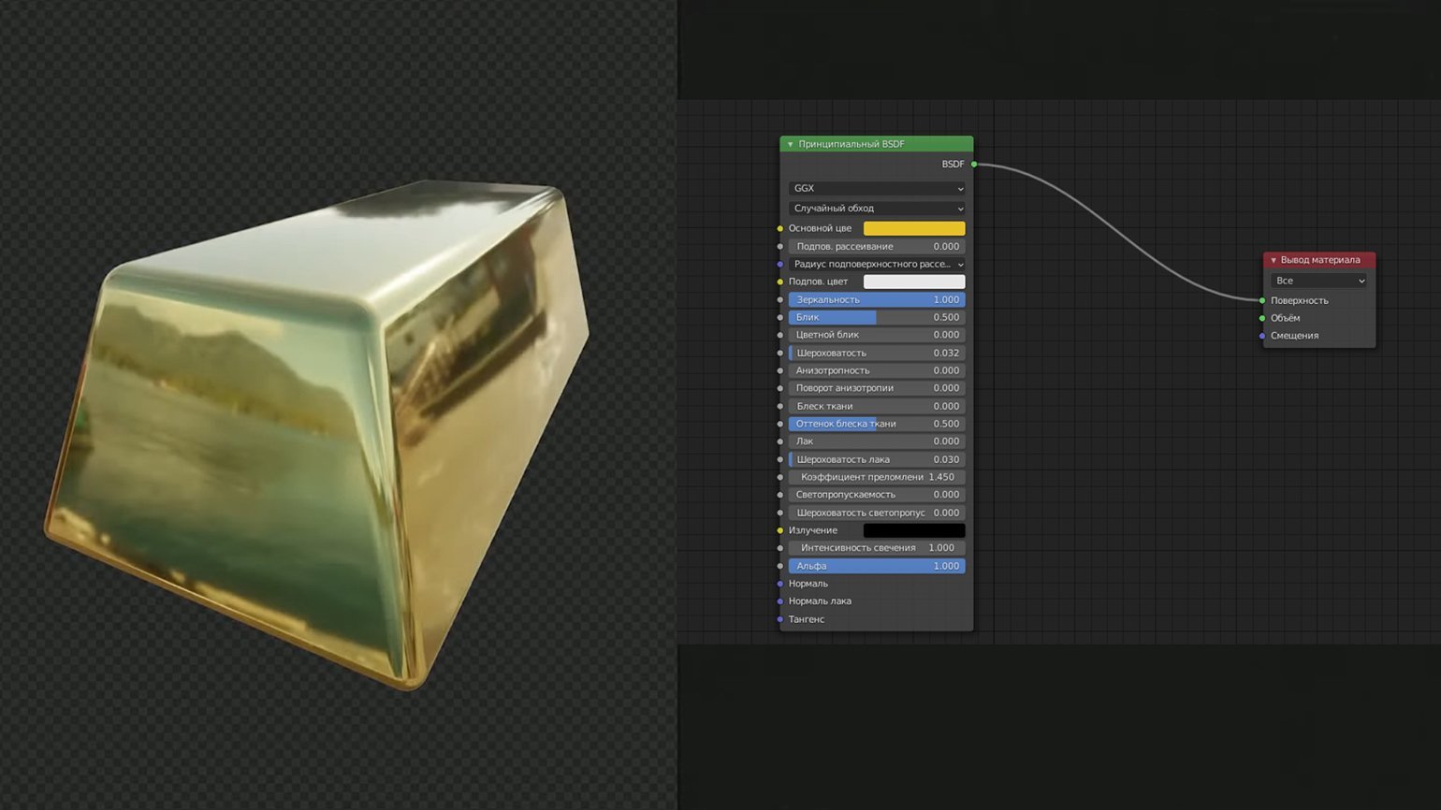The height and width of the screenshot is (810, 1441).
Task: Click the Анизотропность input socket
Action: [780, 370]
